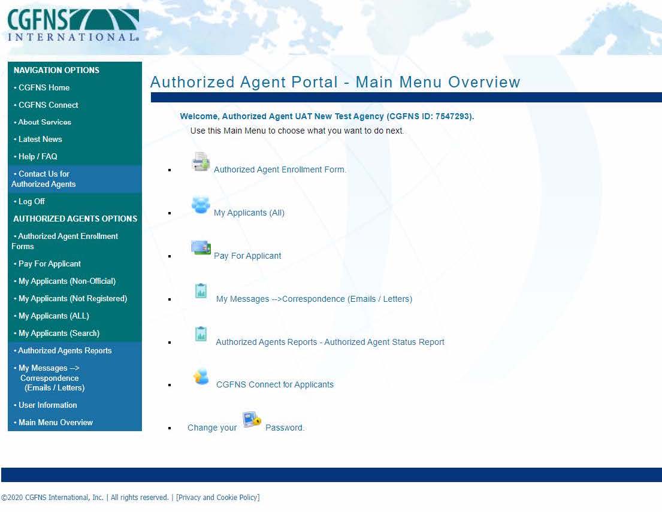Open About Services in navigation
662x512 pixels.
tap(44, 122)
